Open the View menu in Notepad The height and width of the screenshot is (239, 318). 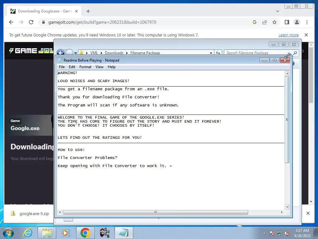[99, 67]
